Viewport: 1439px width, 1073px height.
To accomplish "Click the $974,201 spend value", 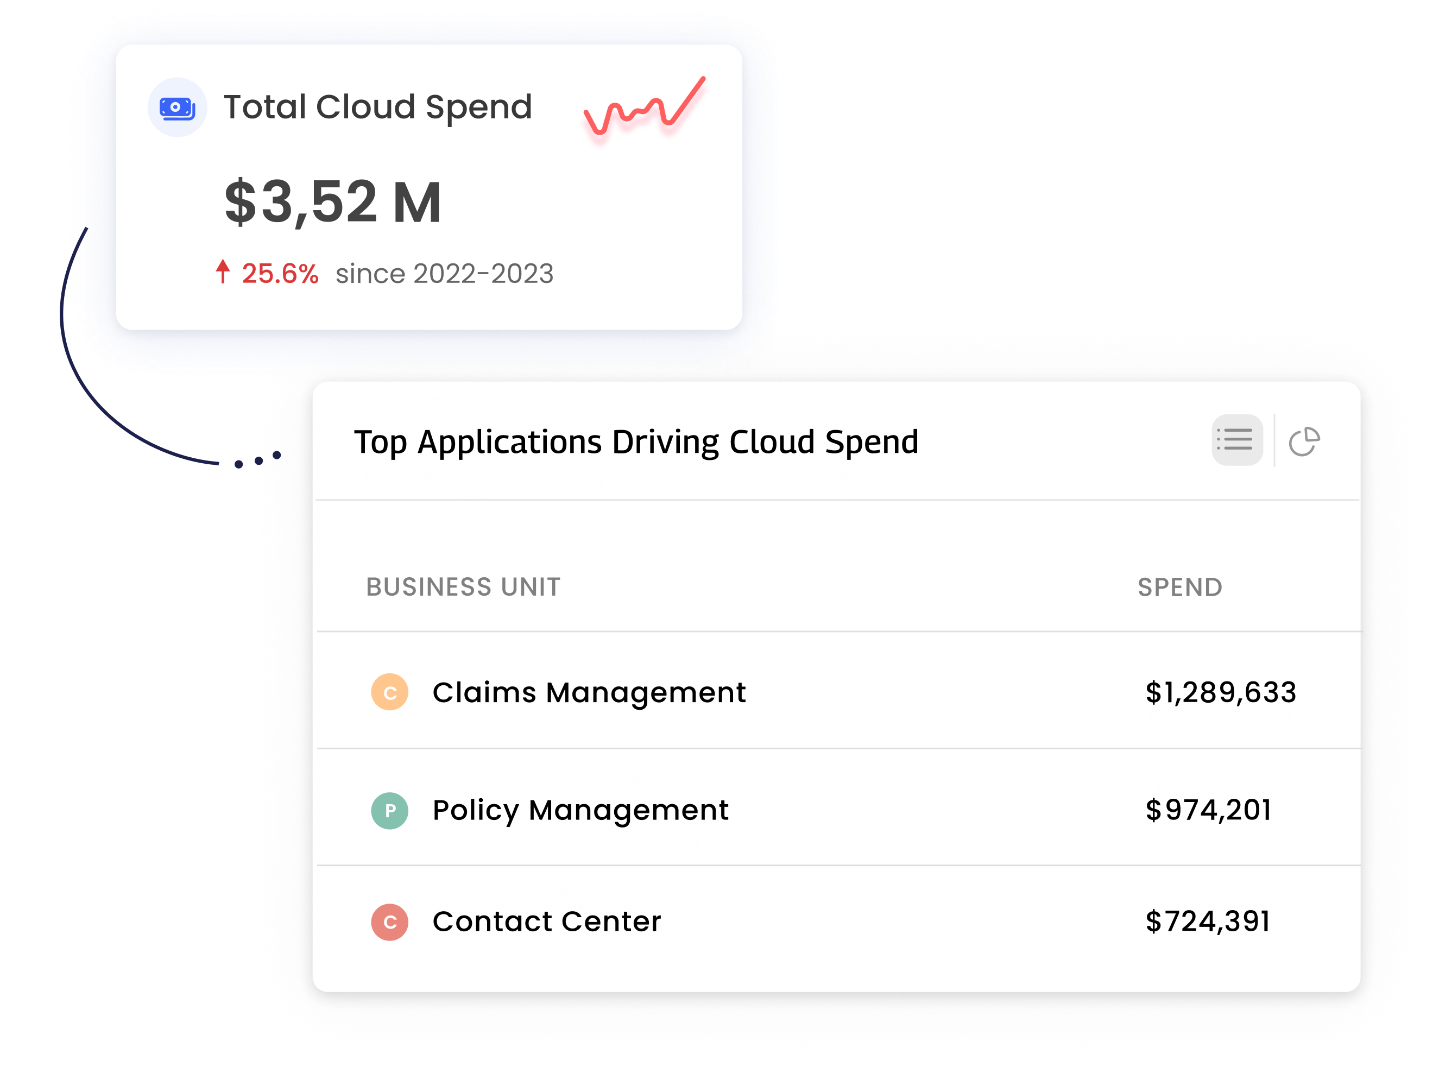I will pyautogui.click(x=1208, y=810).
